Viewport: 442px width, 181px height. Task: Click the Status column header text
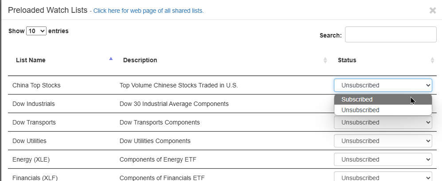[347, 60]
